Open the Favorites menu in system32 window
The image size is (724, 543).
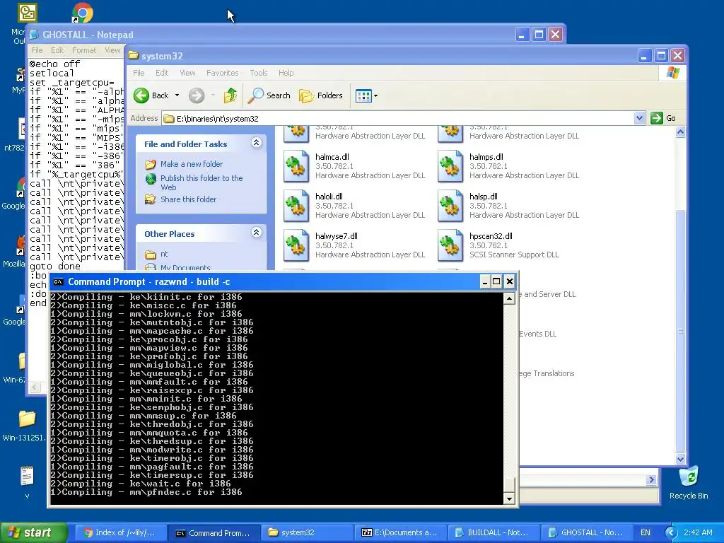click(x=223, y=73)
